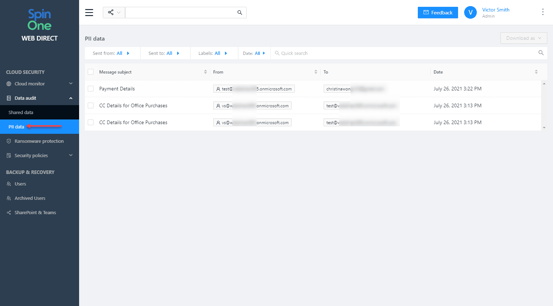Open Ransomware protection
The image size is (553, 306).
pyautogui.click(x=40, y=141)
